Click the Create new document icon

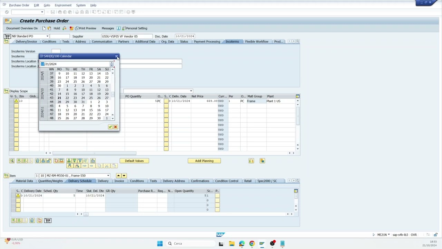(x=44, y=28)
